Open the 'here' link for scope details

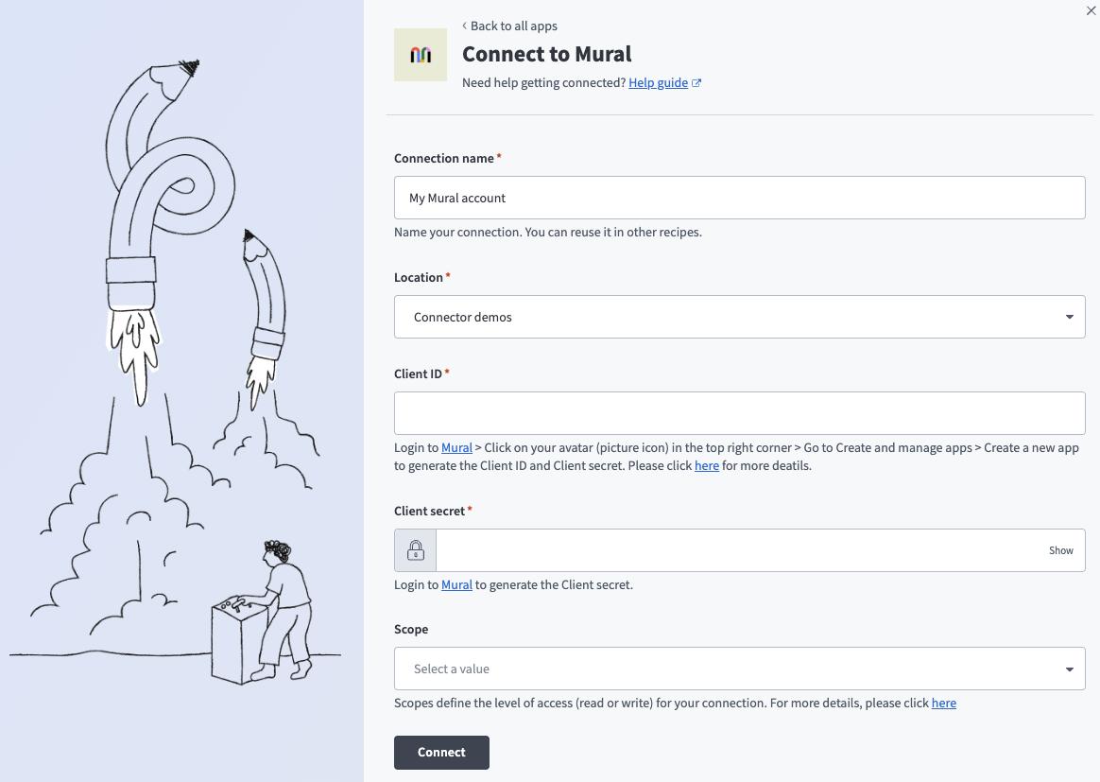(943, 704)
